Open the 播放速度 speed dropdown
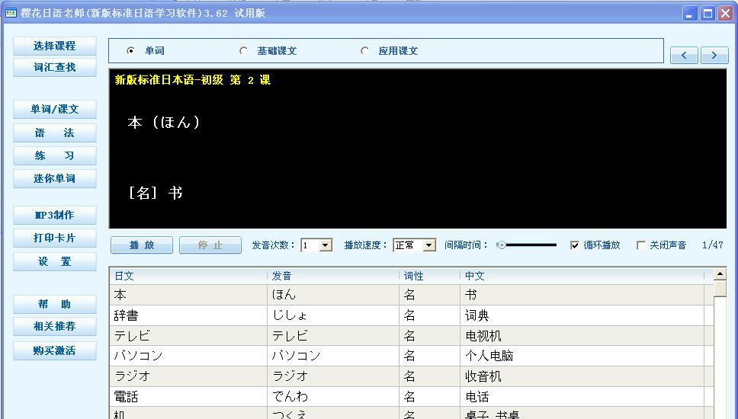Image resolution: width=738 pixels, height=419 pixels. tap(428, 245)
